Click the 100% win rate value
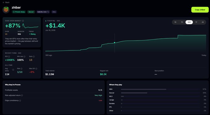Screen dimensions: 210x115 coord(20,60)
